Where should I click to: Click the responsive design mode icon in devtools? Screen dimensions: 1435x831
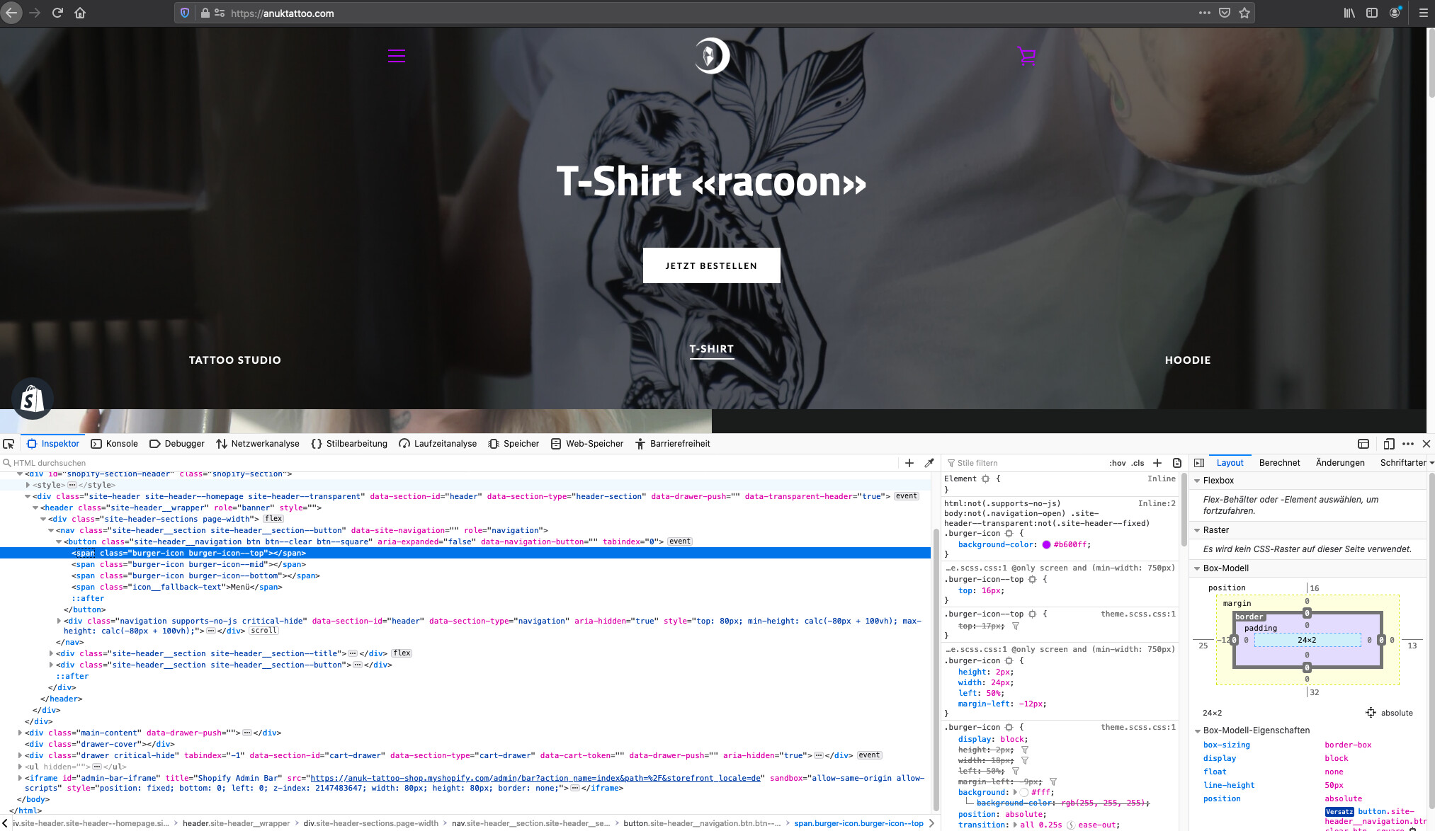[1388, 444]
